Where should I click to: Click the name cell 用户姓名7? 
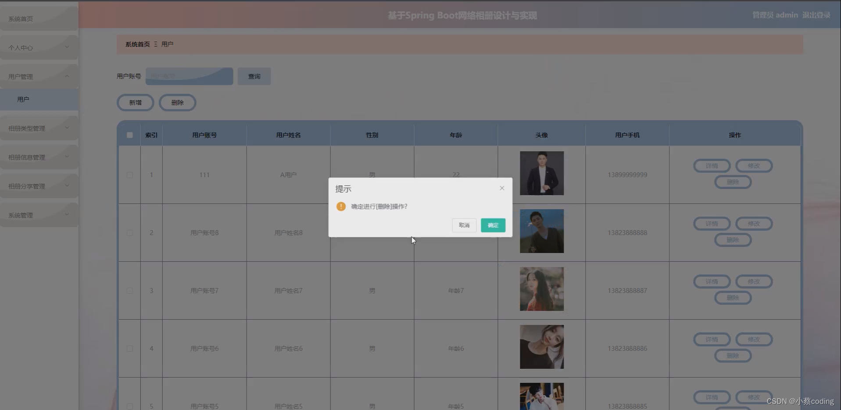point(288,291)
